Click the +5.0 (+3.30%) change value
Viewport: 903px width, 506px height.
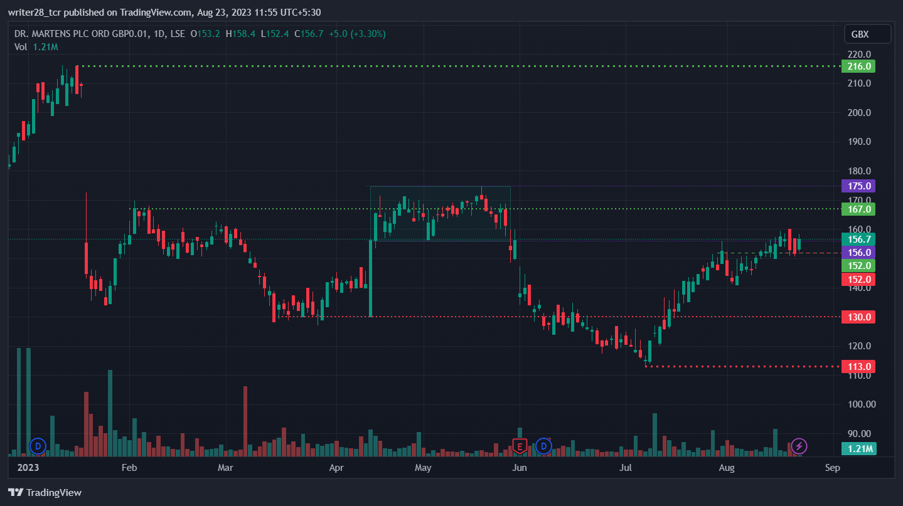356,34
